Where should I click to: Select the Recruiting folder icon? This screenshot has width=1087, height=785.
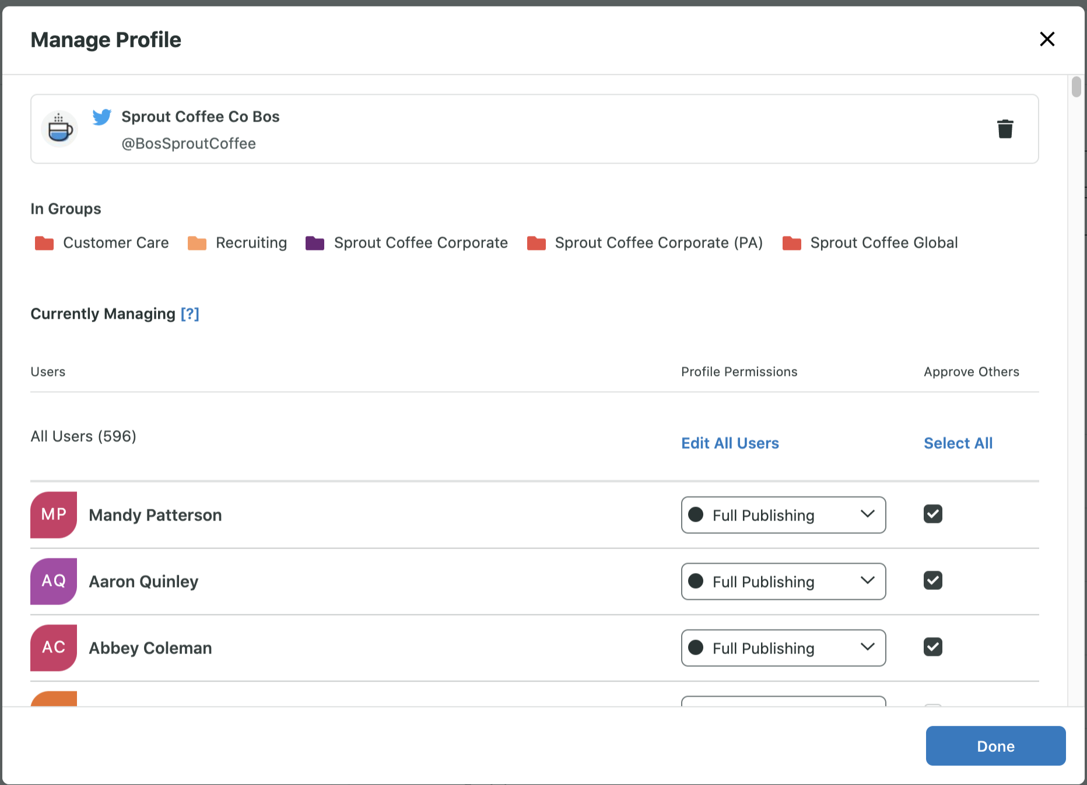coord(197,243)
